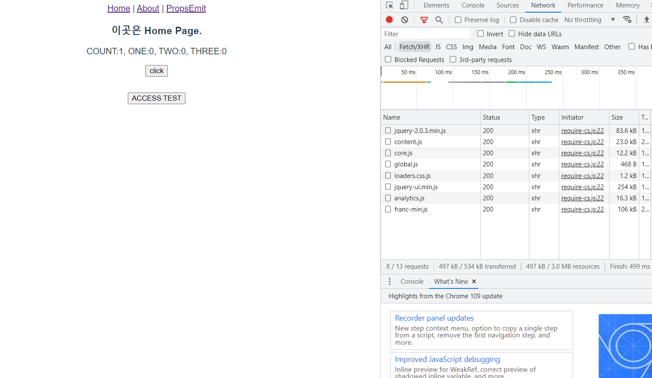652x378 pixels.
Task: Open network conditions wifi gear icon
Action: coord(627,20)
